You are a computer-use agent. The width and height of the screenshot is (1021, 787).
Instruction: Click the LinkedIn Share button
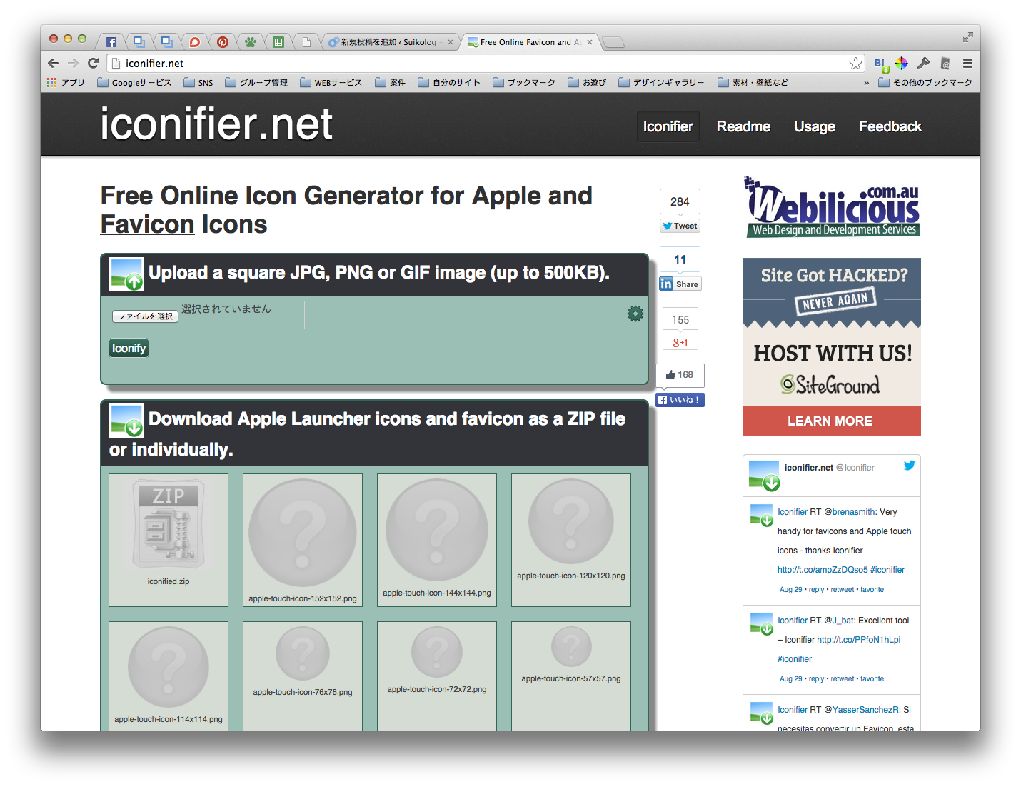click(x=680, y=284)
